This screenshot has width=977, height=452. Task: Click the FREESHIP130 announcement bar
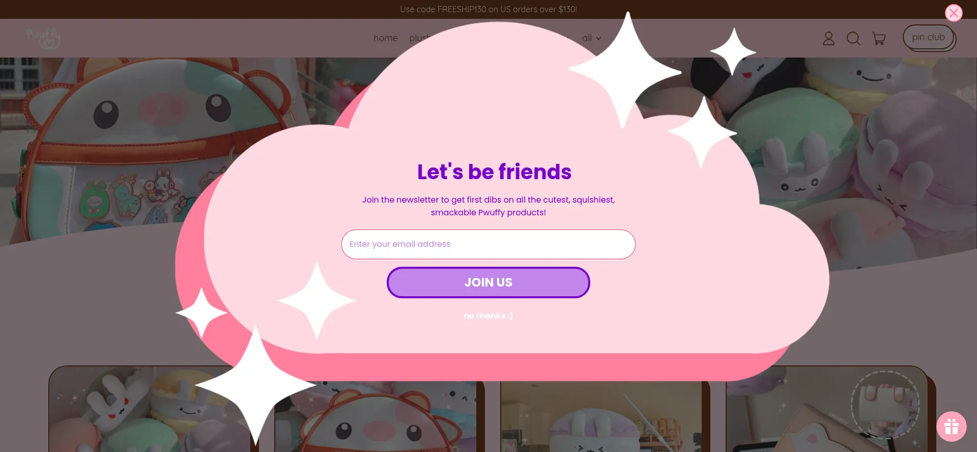(488, 9)
